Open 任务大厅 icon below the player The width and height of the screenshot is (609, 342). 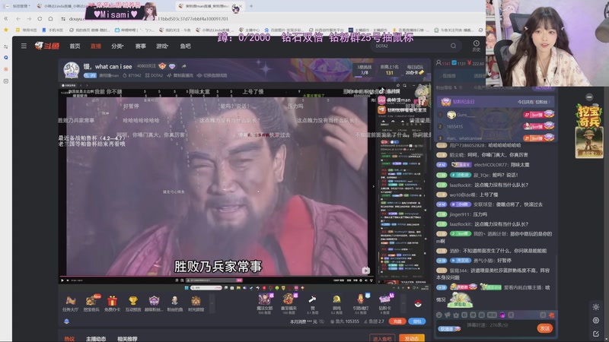[70, 303]
